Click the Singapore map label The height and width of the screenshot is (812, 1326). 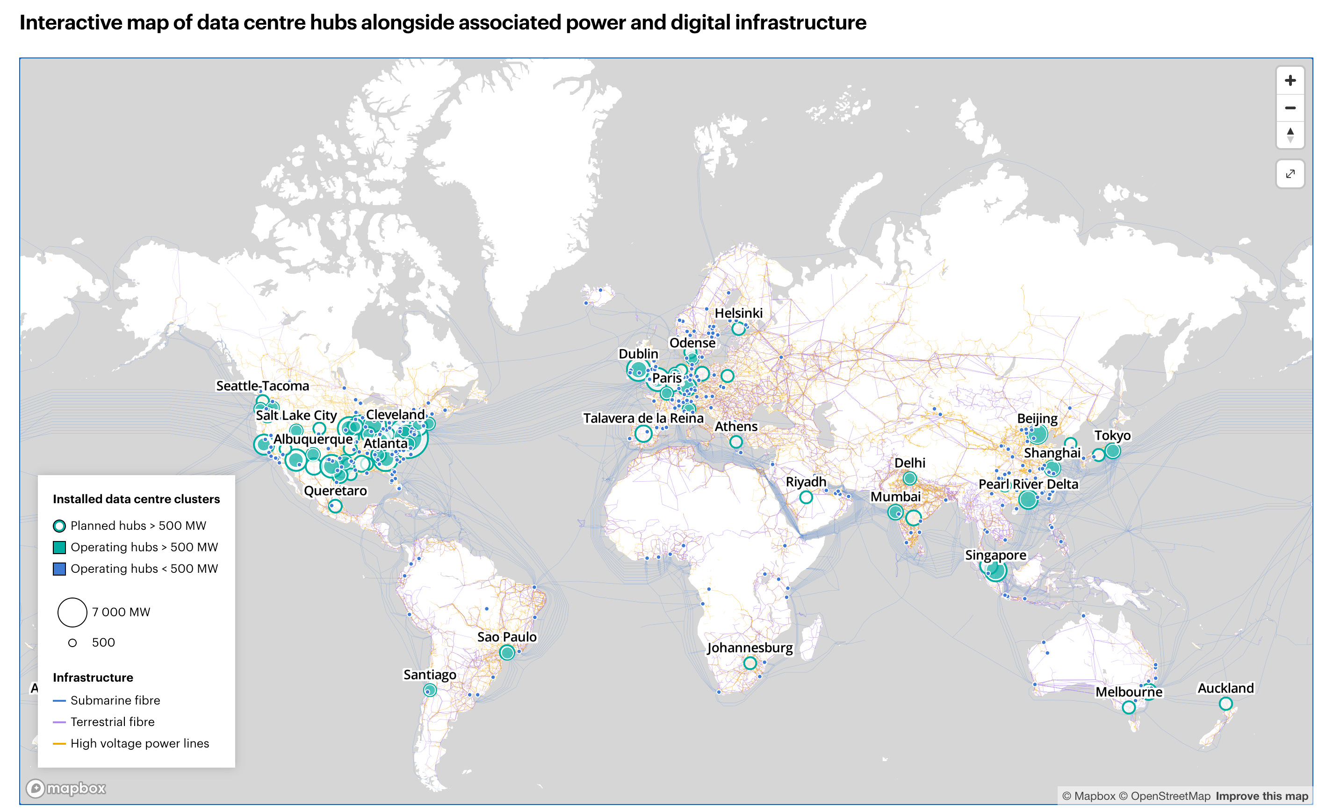click(995, 555)
